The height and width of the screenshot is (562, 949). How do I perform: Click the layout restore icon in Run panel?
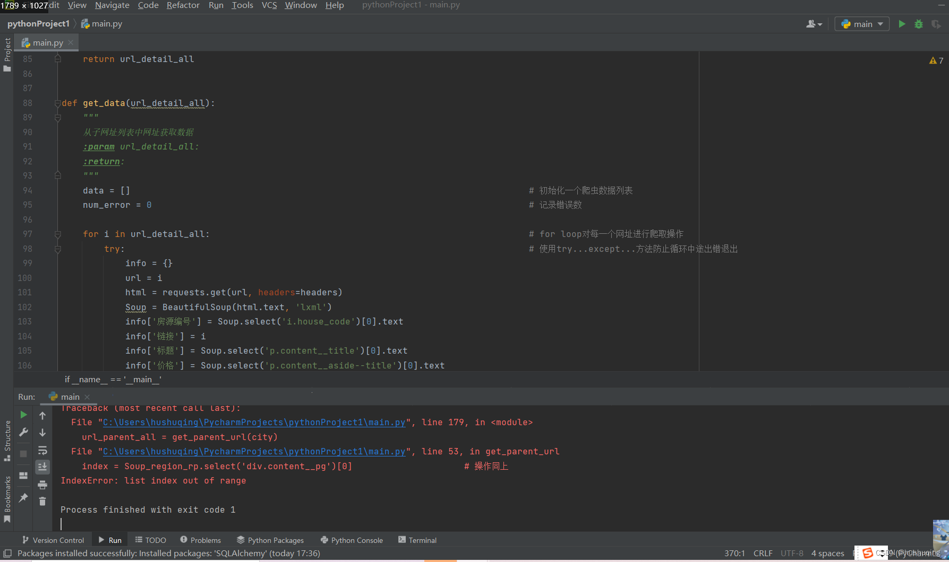23,476
